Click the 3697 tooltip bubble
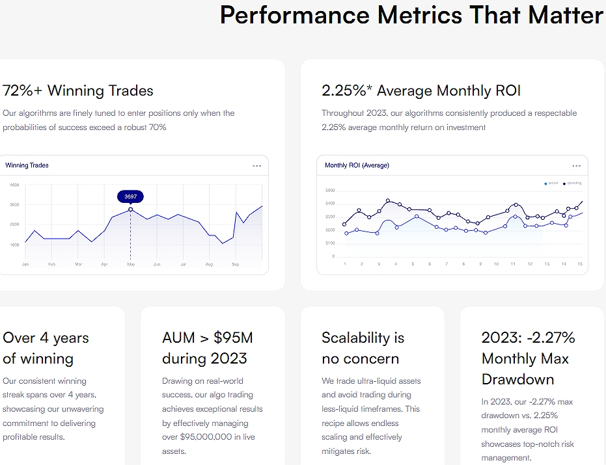606x465 pixels. pos(130,196)
